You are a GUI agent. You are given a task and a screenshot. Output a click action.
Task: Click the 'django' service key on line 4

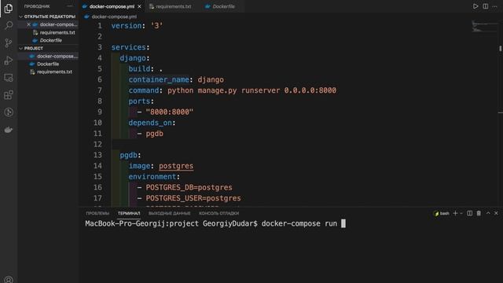[133, 58]
